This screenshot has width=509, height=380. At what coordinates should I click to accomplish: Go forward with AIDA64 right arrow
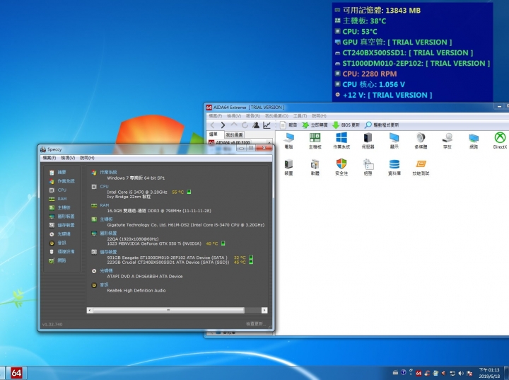click(x=223, y=125)
